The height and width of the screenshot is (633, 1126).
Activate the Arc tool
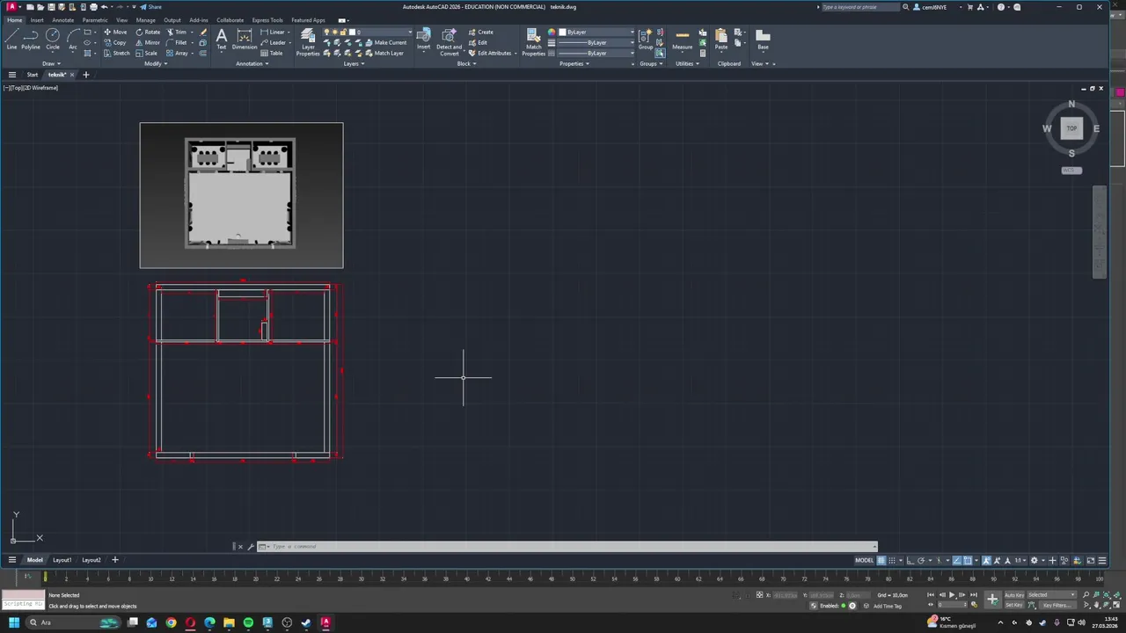[x=73, y=39]
